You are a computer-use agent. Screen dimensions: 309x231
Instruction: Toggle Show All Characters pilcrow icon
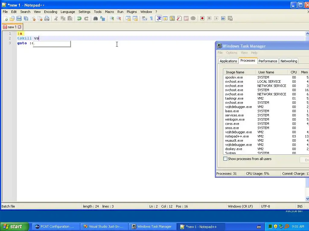(151, 18)
